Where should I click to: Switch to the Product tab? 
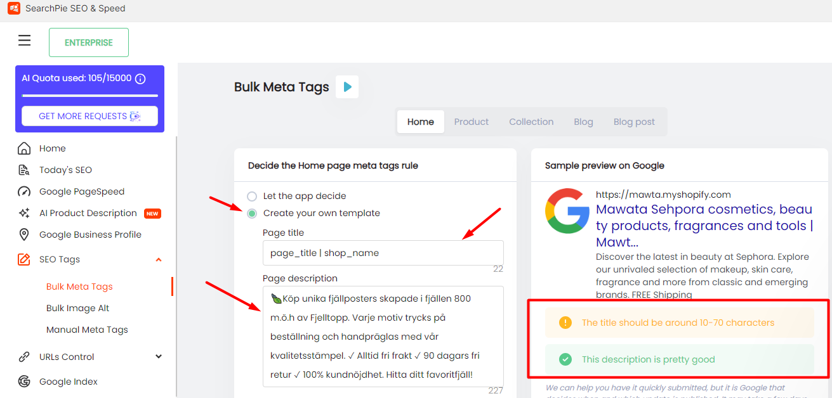pyautogui.click(x=472, y=122)
